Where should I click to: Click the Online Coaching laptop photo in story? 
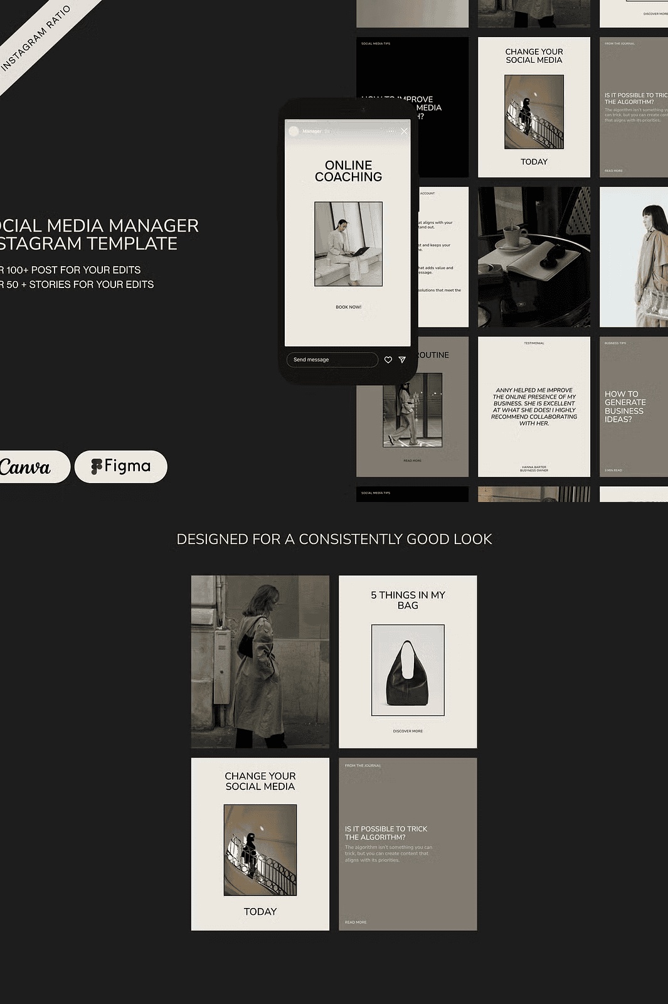pos(348,244)
